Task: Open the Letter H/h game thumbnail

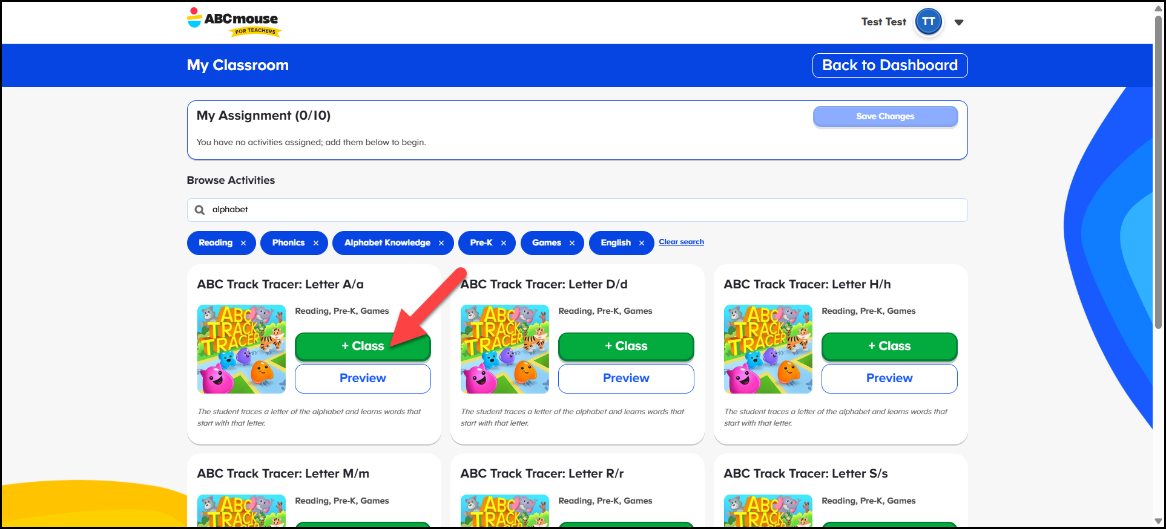Action: 768,349
